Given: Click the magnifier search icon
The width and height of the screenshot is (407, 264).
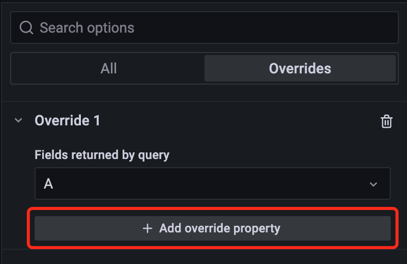Looking at the screenshot, I should click(x=26, y=28).
